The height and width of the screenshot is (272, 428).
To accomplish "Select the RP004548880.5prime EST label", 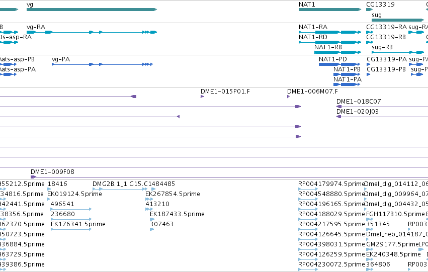I will coord(331,194).
